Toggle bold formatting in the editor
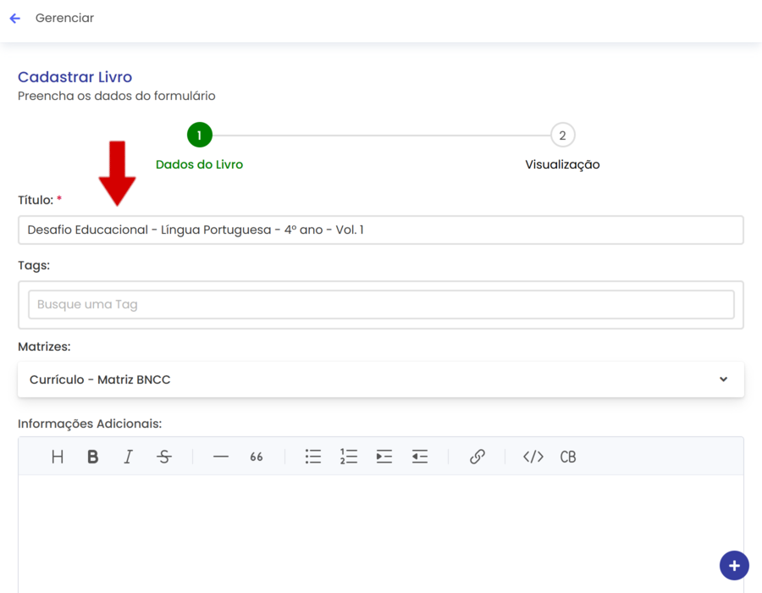Image resolution: width=762 pixels, height=593 pixels. click(x=93, y=457)
